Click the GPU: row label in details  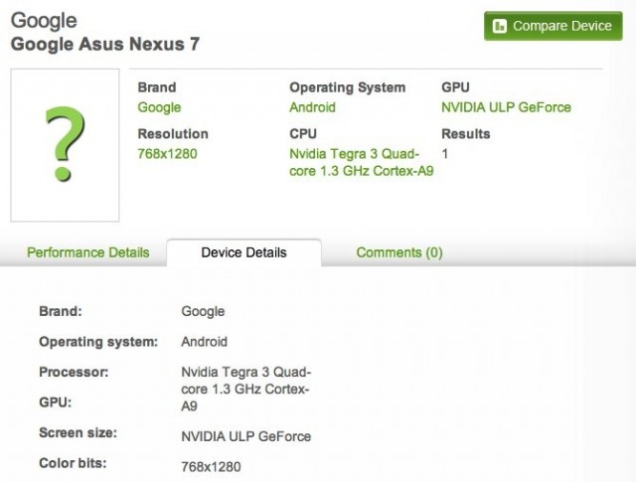pos(56,402)
